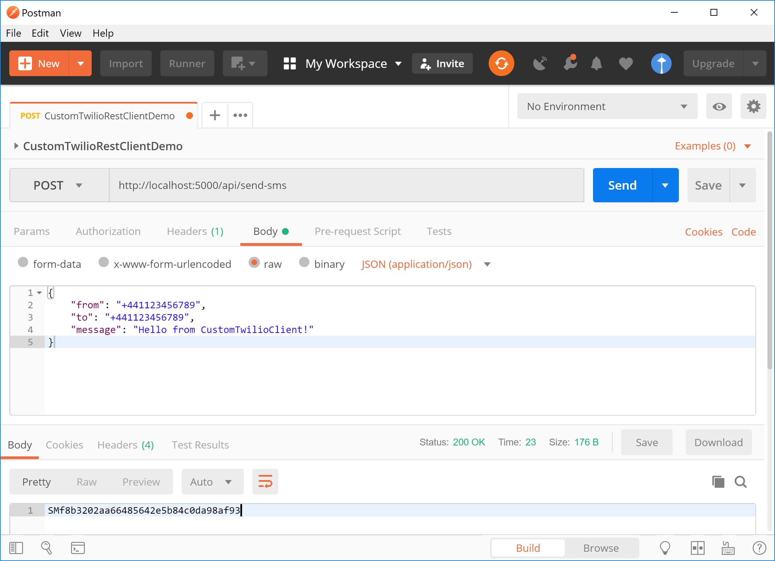Open Find and Replace in status bar

click(46, 548)
